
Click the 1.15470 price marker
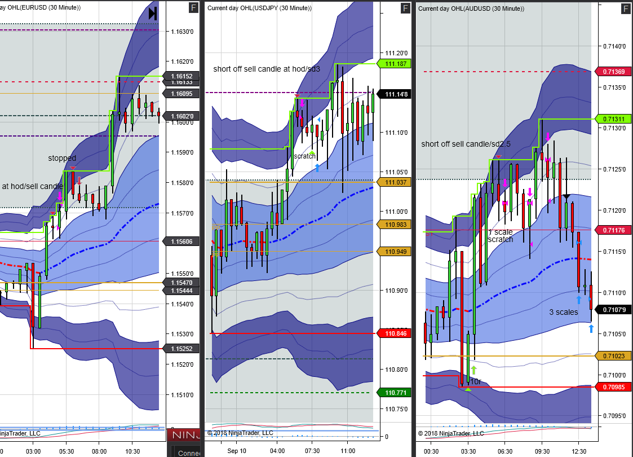(182, 283)
